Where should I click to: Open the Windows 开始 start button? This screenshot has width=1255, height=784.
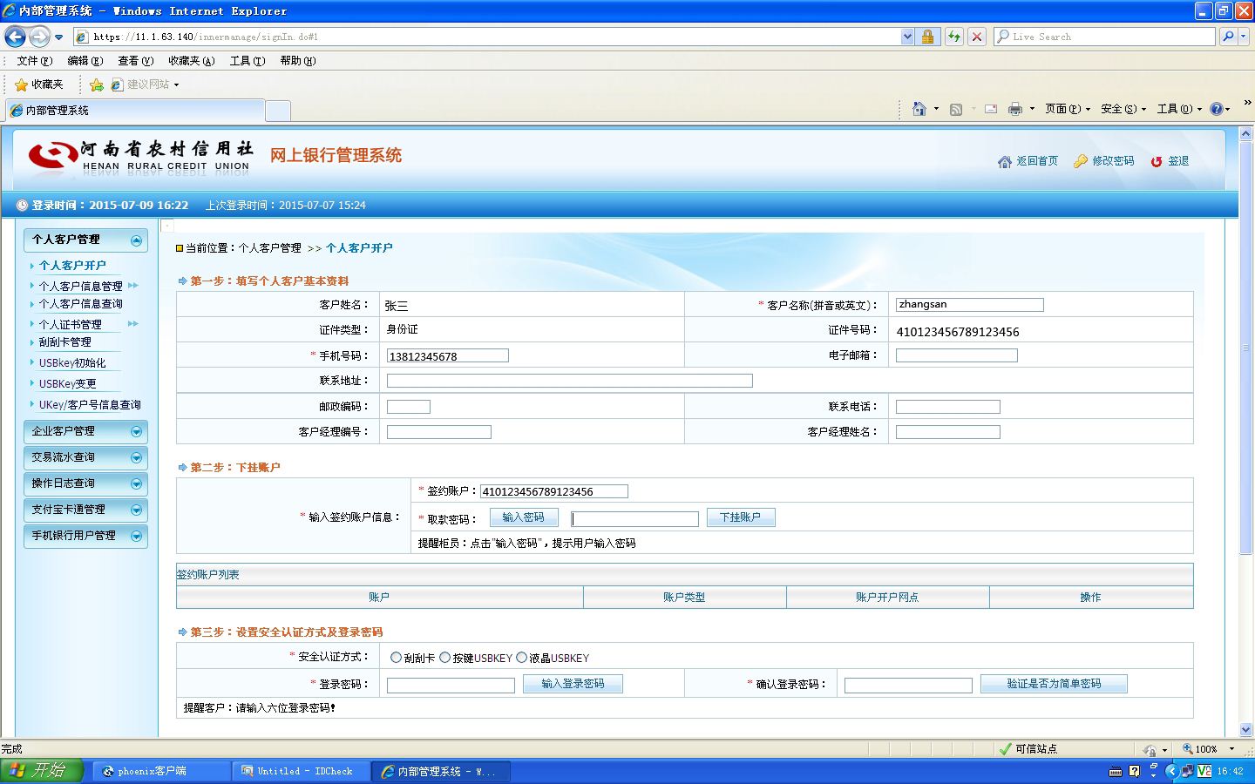coord(42,771)
